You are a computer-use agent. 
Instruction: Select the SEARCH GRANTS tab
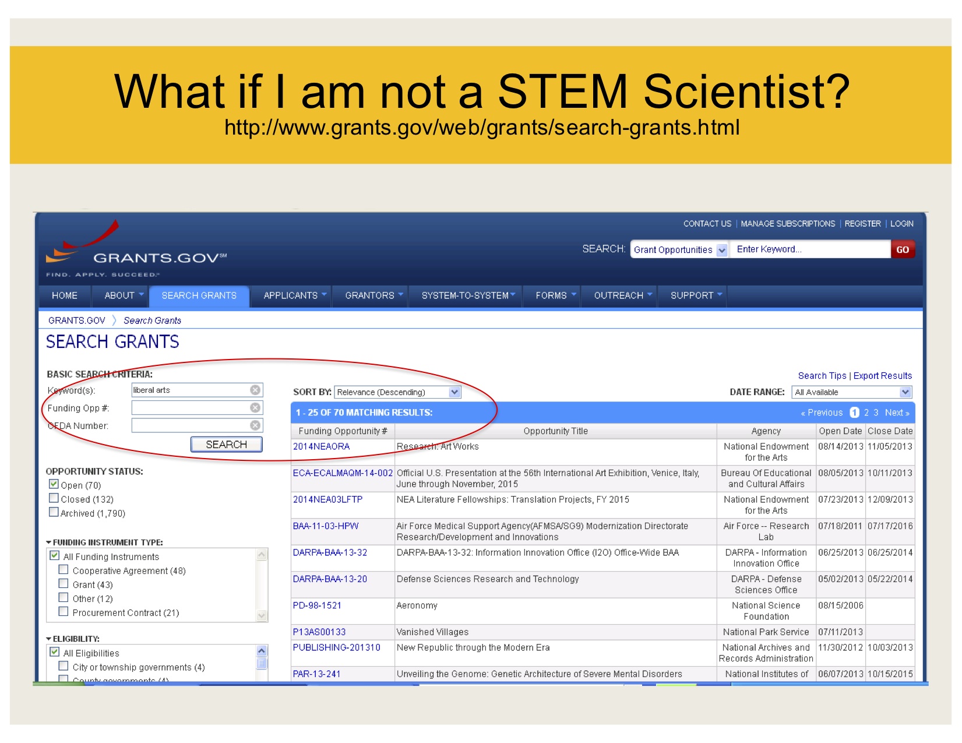click(x=199, y=295)
